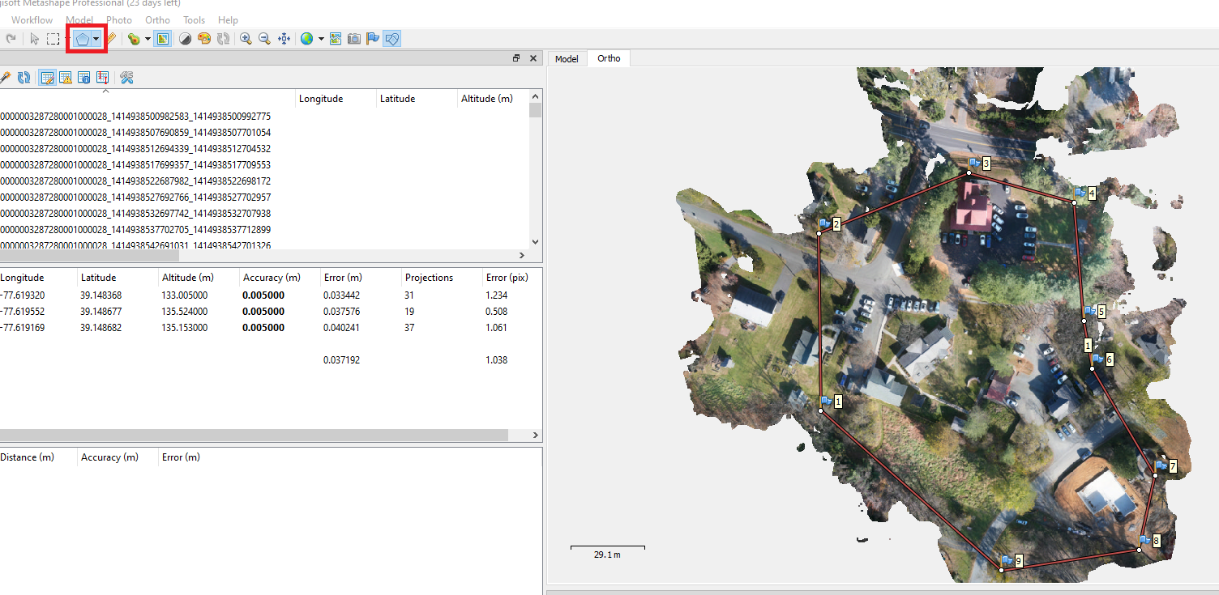Click marker flag 3 on the orthomosaic
The height and width of the screenshot is (595, 1219).
(x=974, y=164)
